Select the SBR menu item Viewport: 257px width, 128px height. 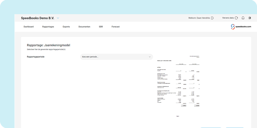tap(101, 27)
